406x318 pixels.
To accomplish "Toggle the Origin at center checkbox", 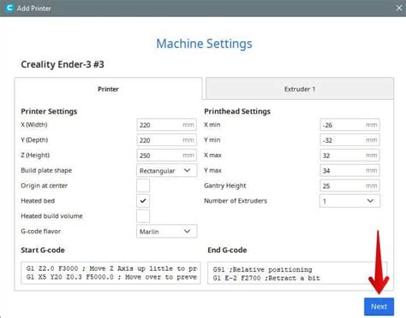I will (143, 185).
